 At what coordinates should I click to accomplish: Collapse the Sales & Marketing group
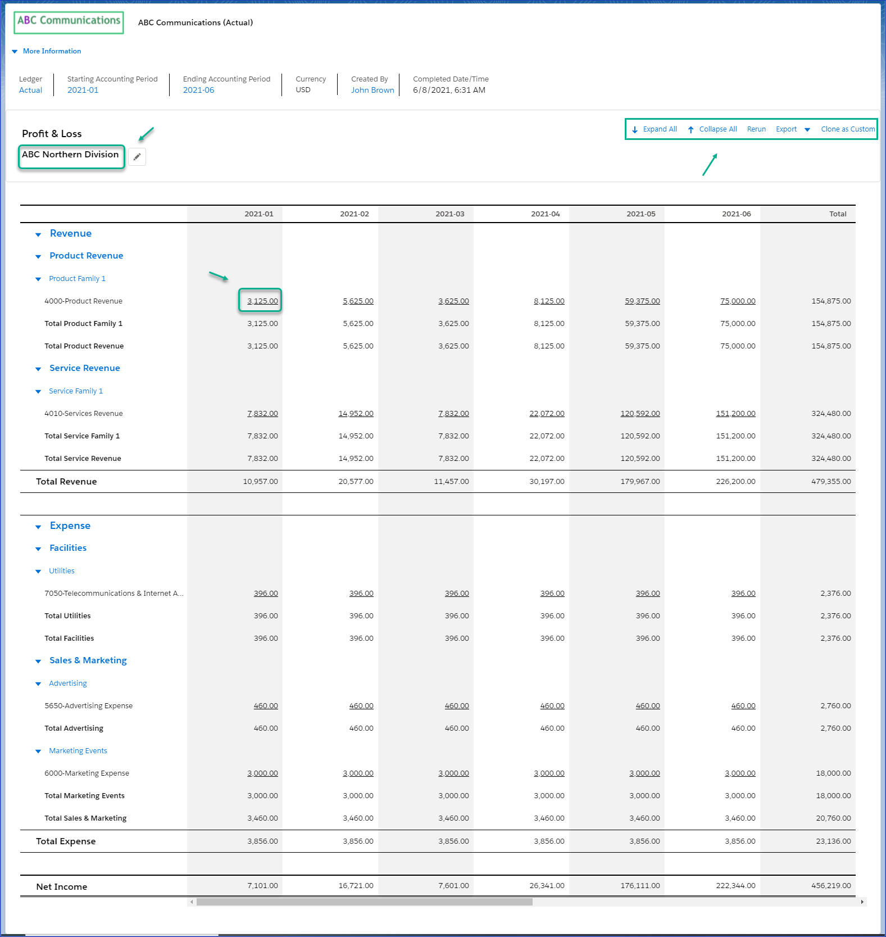(x=38, y=661)
